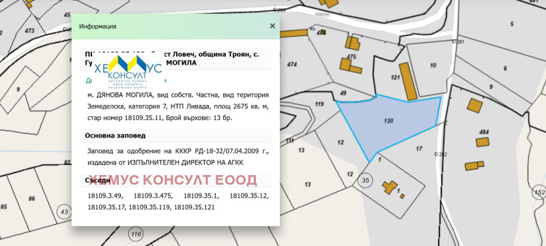Screen dimensions: 546x246
Task: Select parcel 484 on the map
Action: [484, 132]
